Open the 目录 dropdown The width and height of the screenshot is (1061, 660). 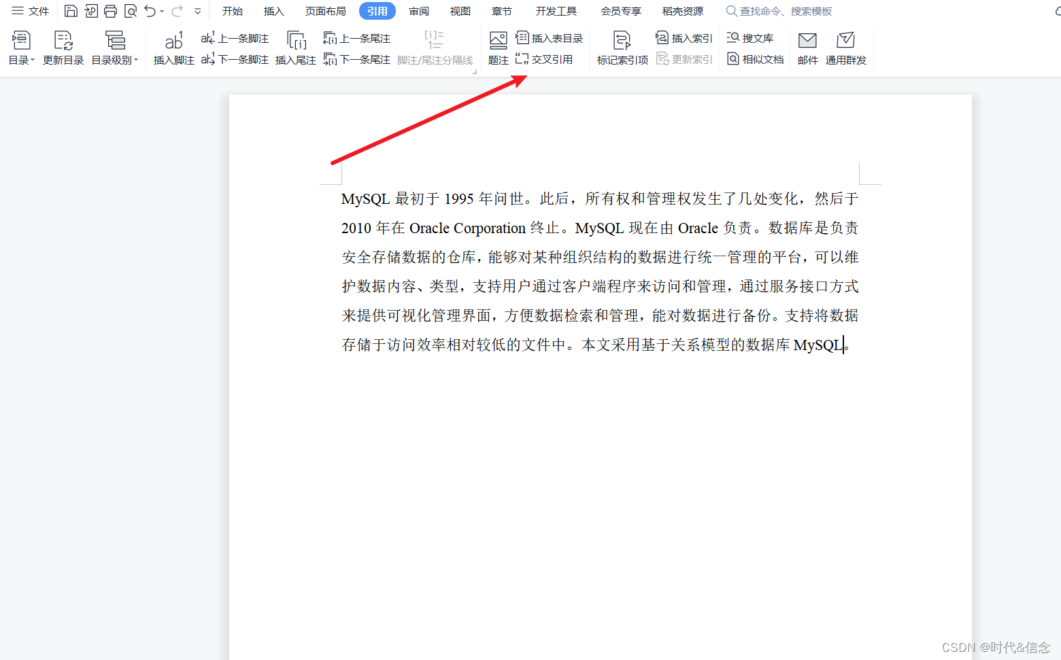[21, 48]
